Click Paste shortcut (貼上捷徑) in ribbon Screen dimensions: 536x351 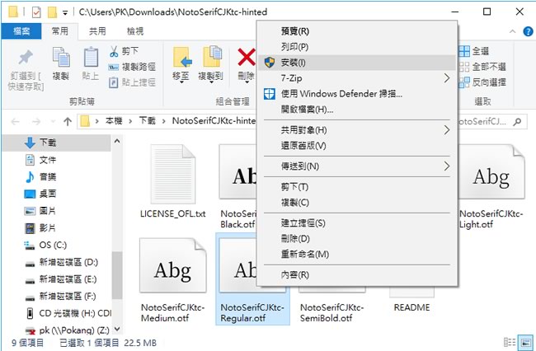(x=132, y=82)
